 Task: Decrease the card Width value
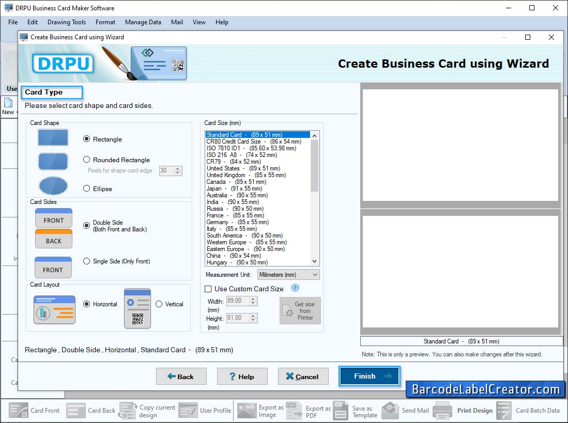coord(254,303)
